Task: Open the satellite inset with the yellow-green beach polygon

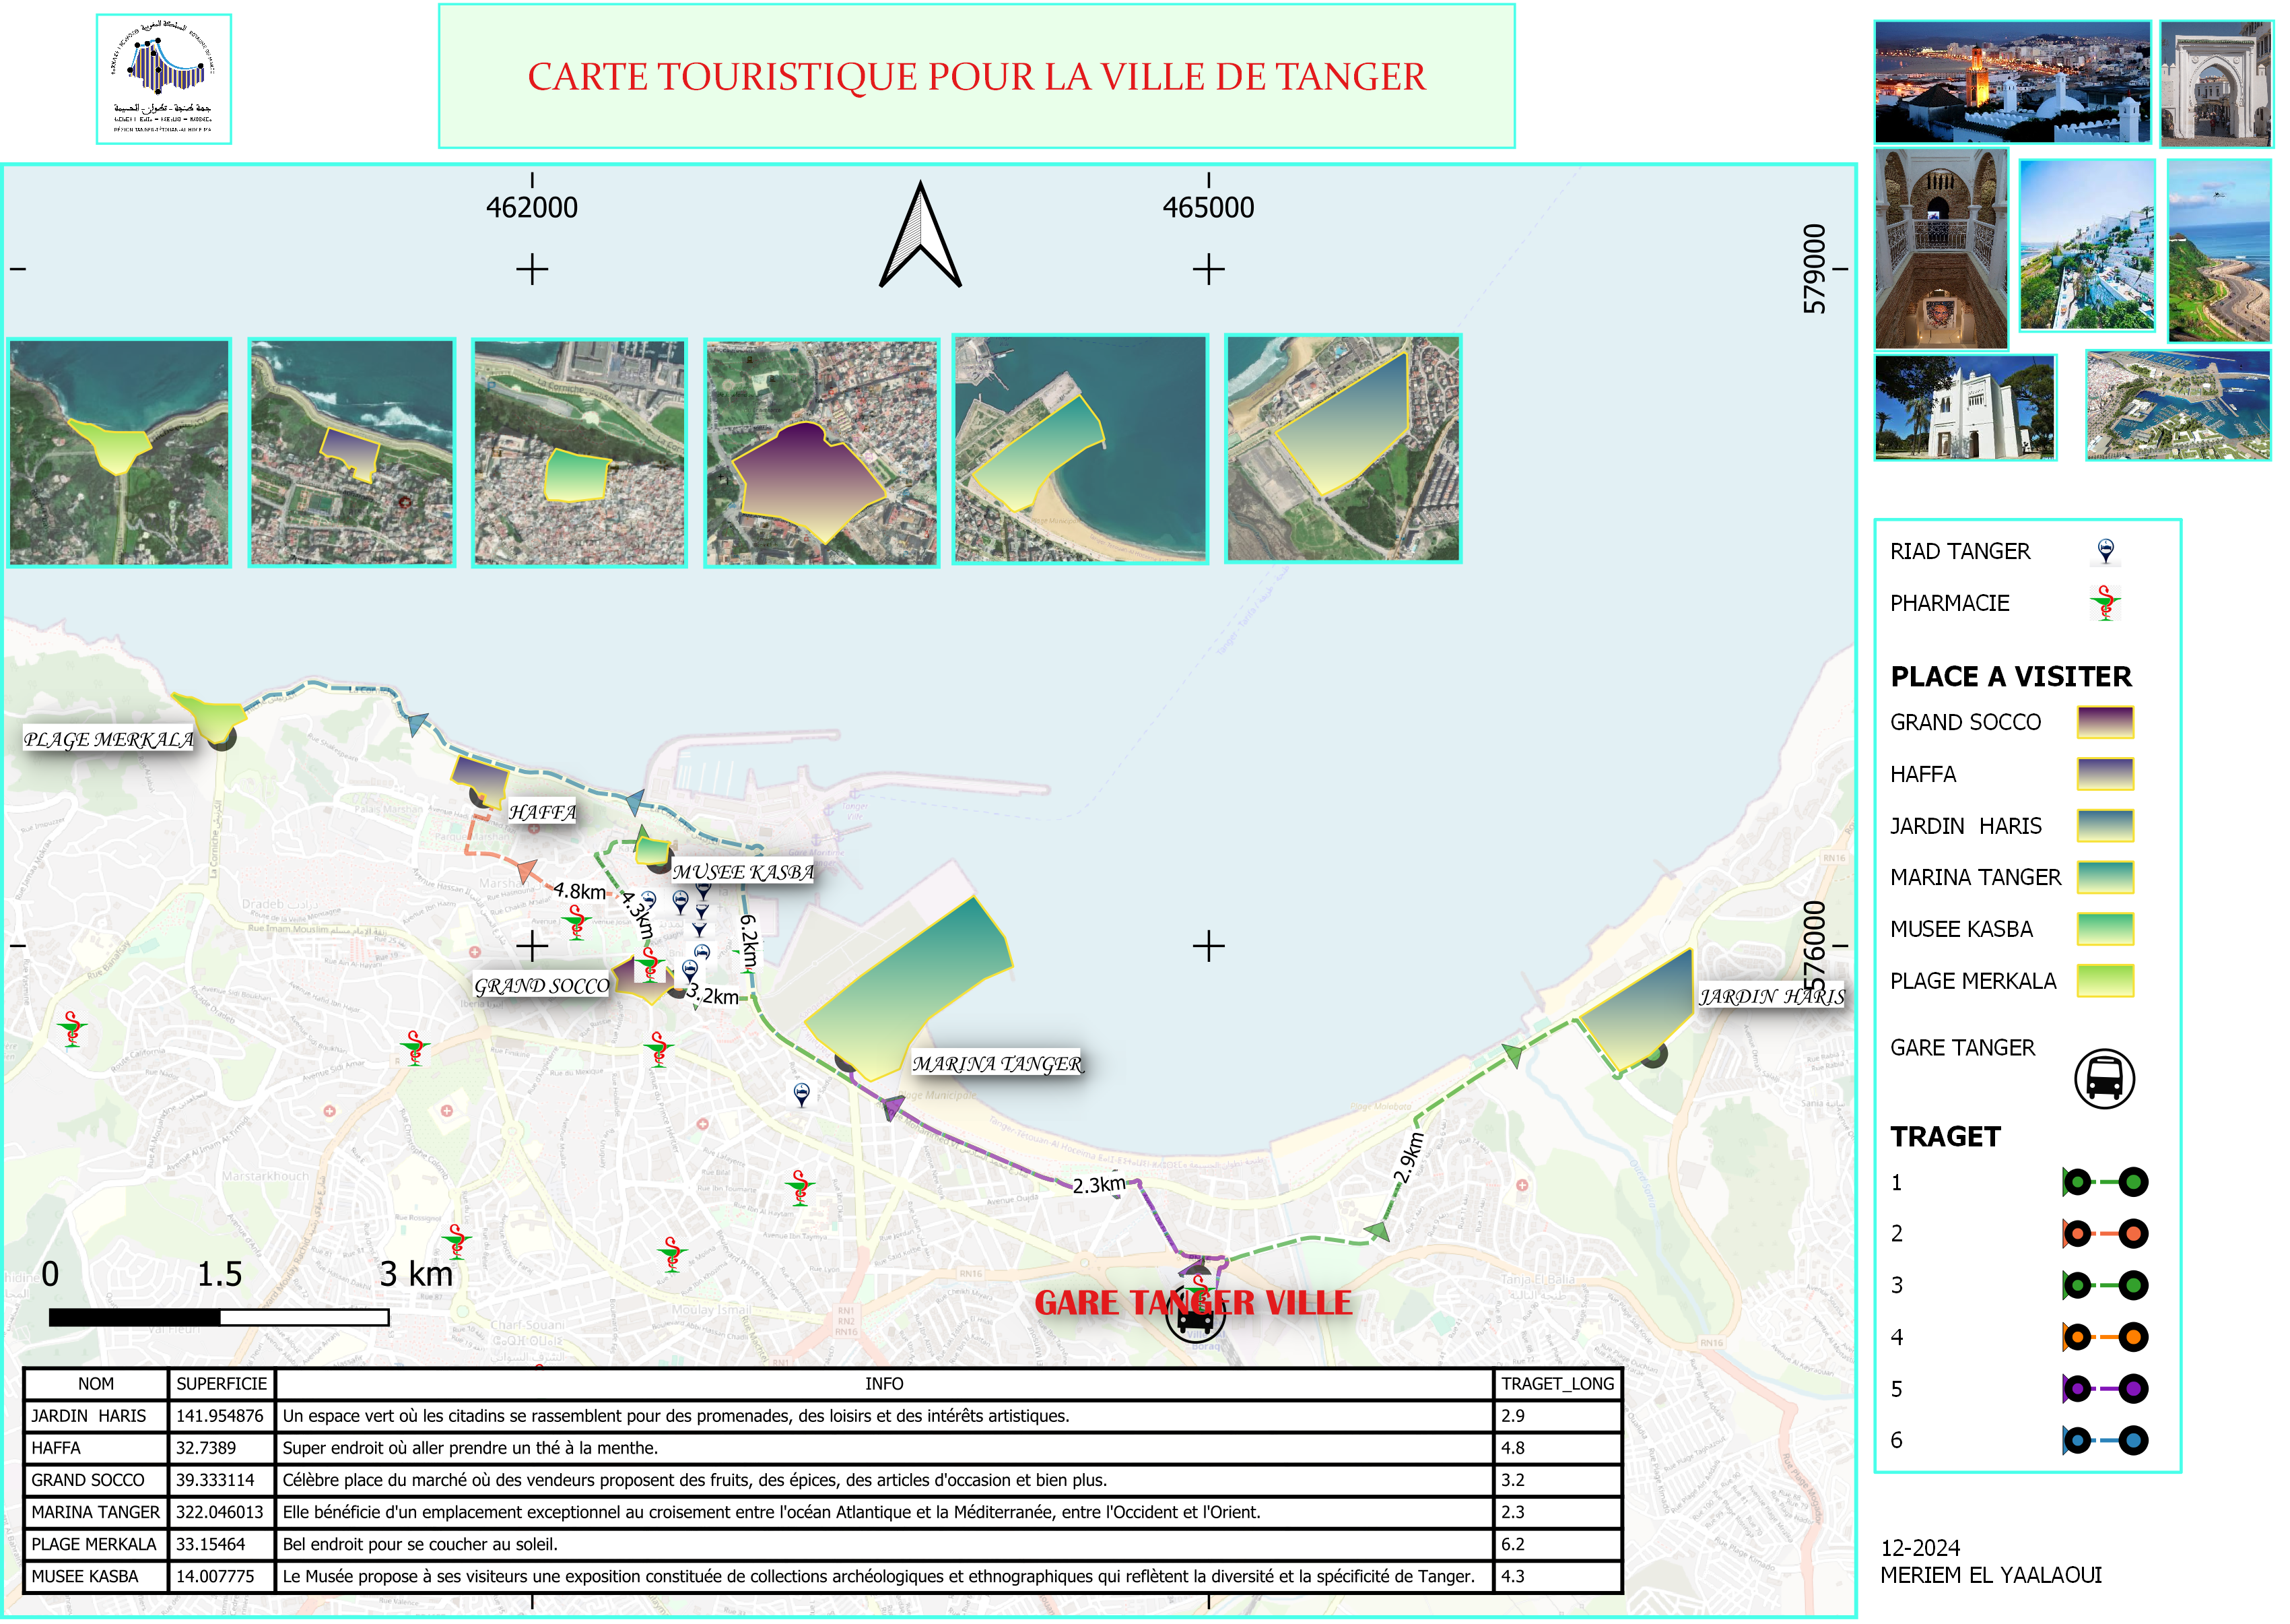Action: 120,453
